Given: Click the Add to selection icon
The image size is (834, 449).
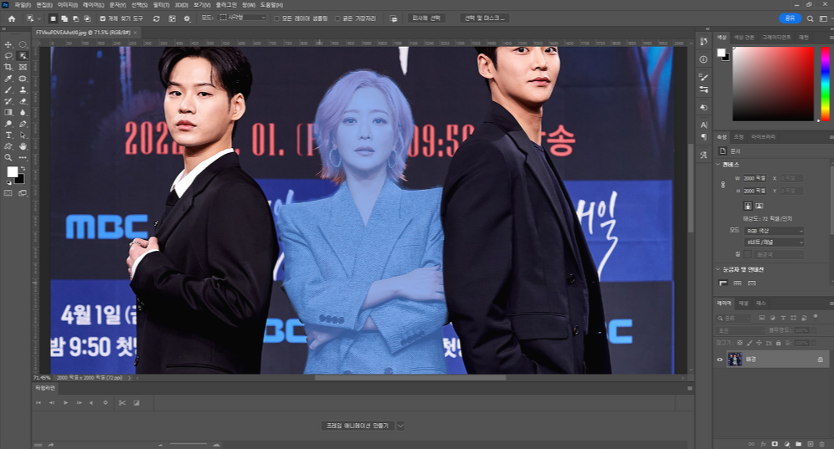Looking at the screenshot, I should (x=64, y=18).
